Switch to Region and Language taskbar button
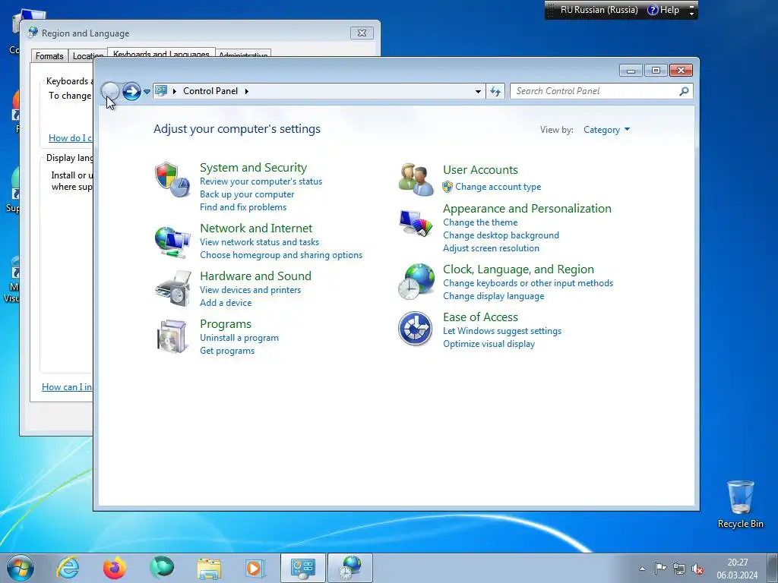Screen dimensions: 778x583 pyautogui.click(x=349, y=568)
